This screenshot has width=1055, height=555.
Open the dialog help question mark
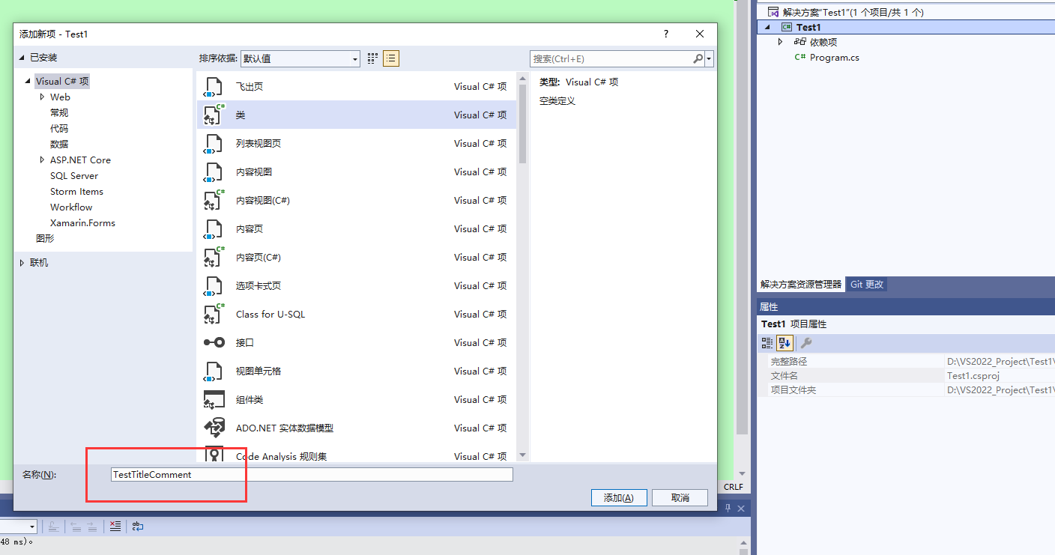point(666,34)
